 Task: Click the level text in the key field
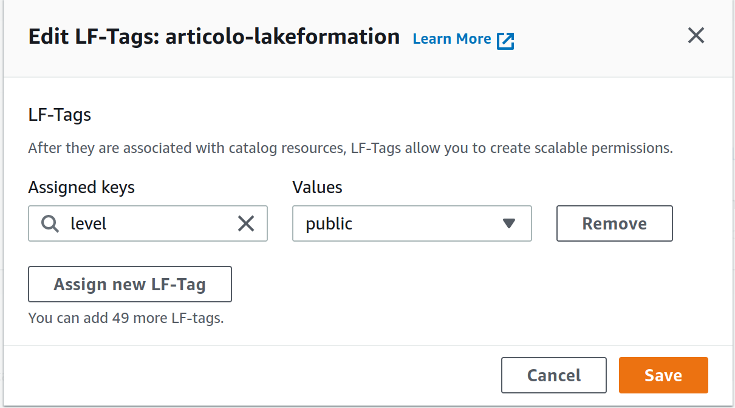tap(89, 223)
